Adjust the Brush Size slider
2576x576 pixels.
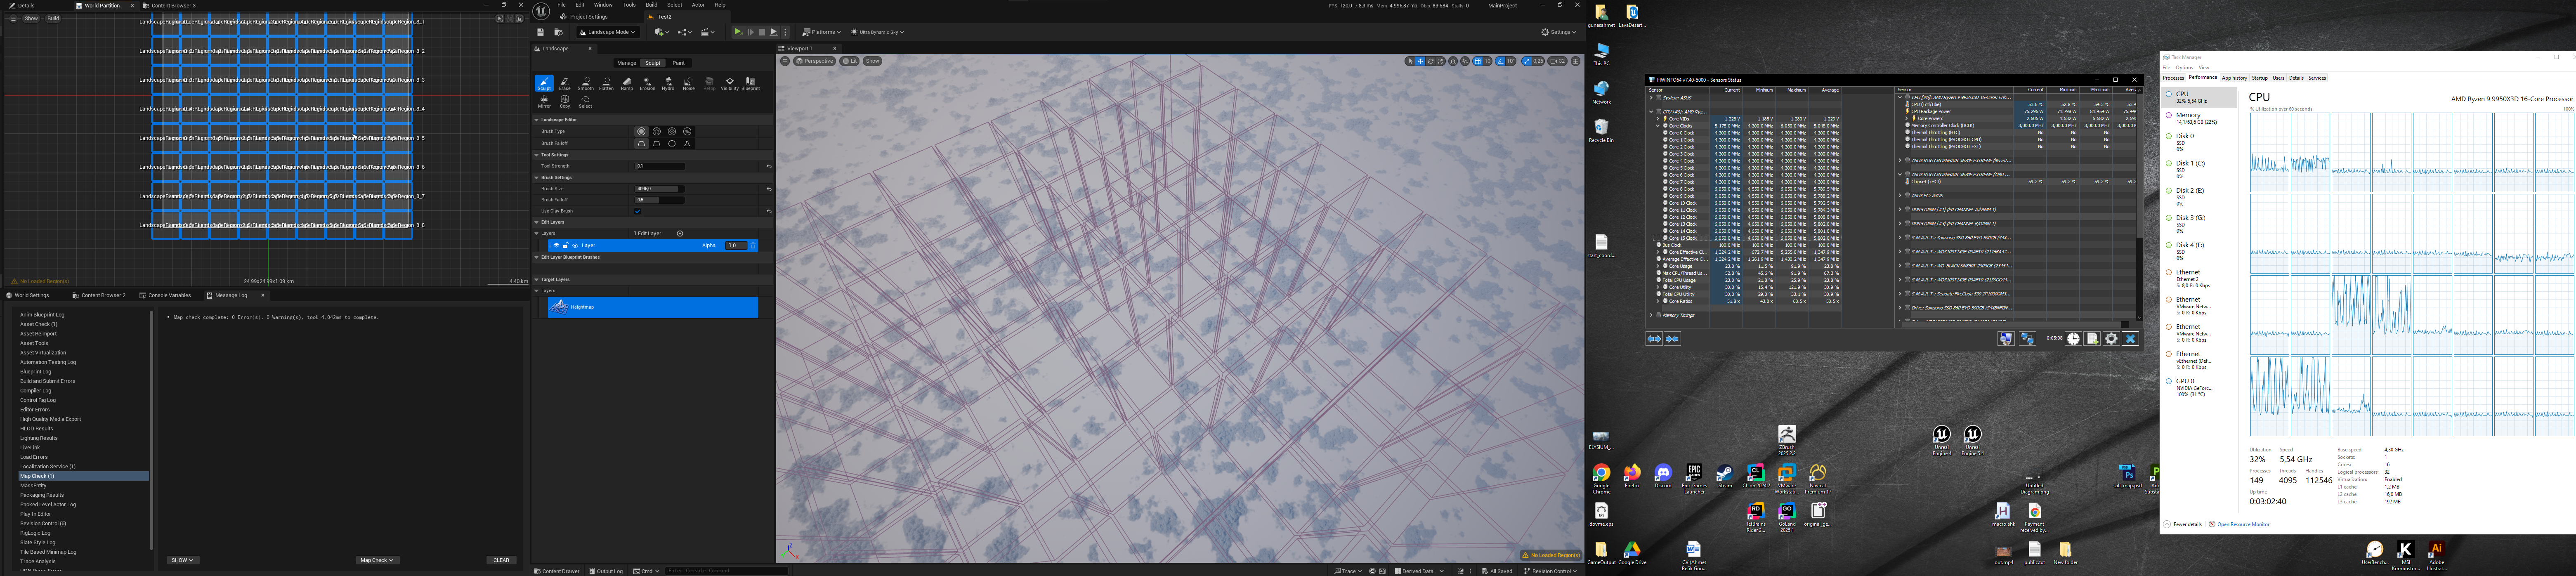[660, 189]
